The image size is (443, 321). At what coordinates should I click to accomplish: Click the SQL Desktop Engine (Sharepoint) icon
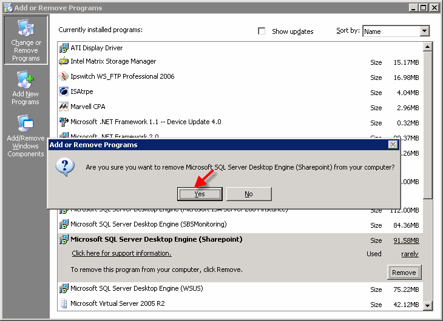point(64,239)
